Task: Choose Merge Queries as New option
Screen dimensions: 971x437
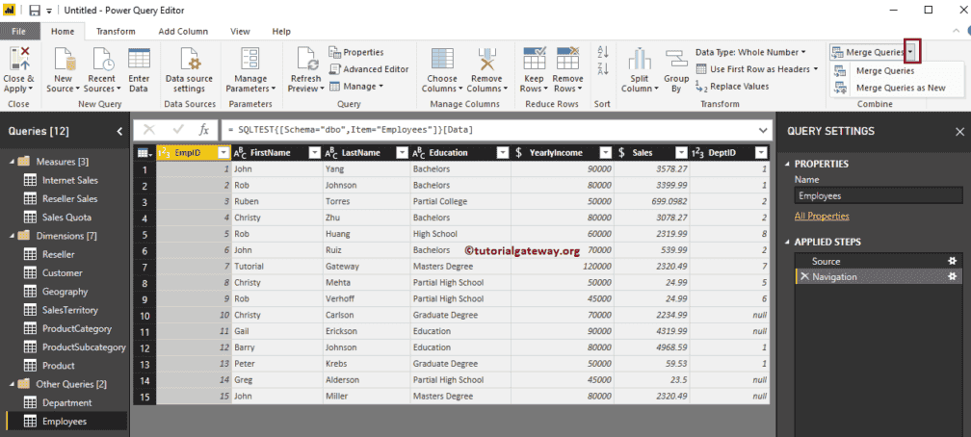Action: point(901,88)
